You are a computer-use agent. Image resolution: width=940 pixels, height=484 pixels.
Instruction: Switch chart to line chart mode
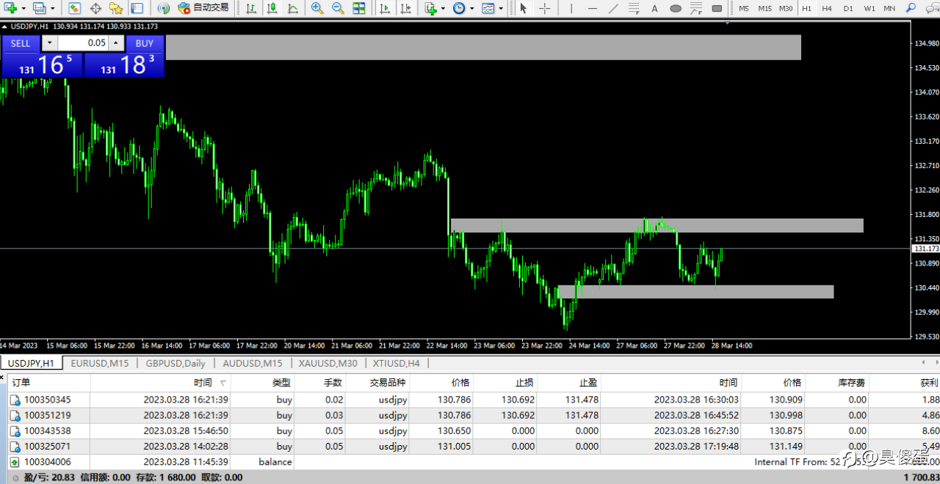293,8
